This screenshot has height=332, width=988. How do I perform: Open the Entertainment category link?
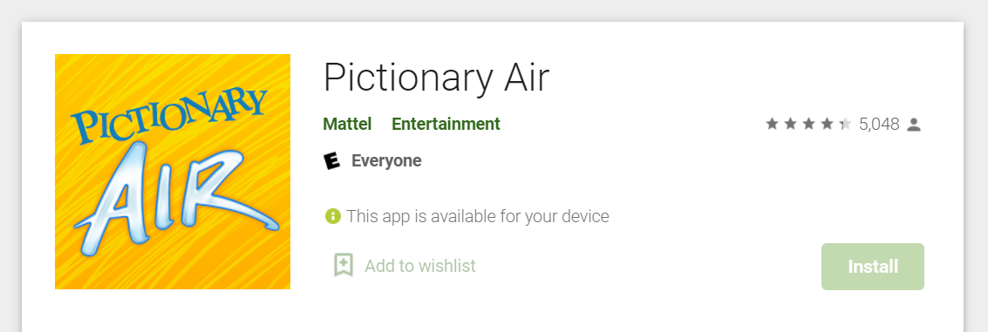pos(446,124)
